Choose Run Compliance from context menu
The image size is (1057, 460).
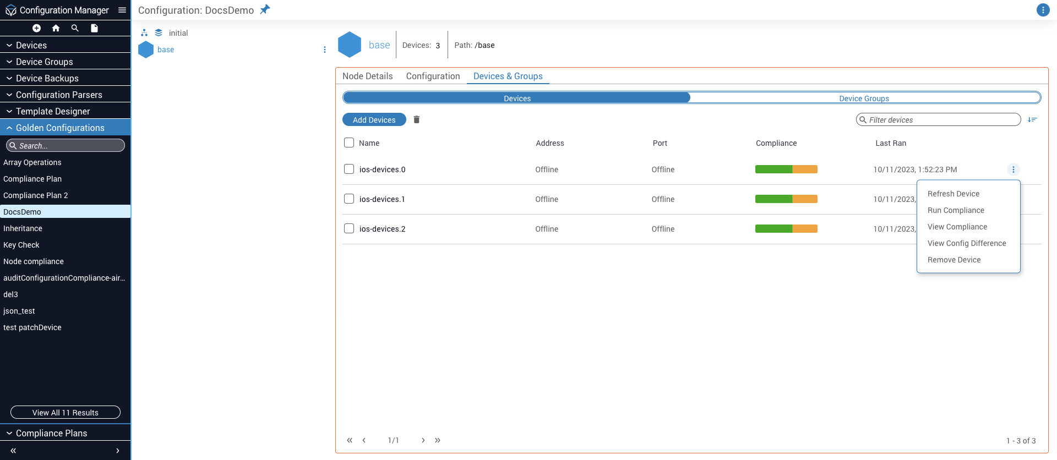tap(956, 210)
